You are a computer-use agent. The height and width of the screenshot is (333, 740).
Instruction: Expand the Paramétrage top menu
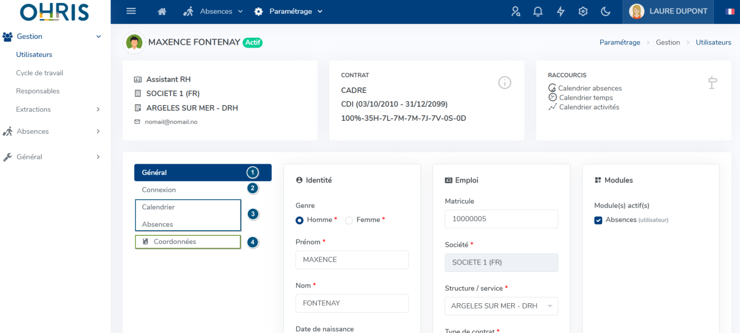pos(289,12)
